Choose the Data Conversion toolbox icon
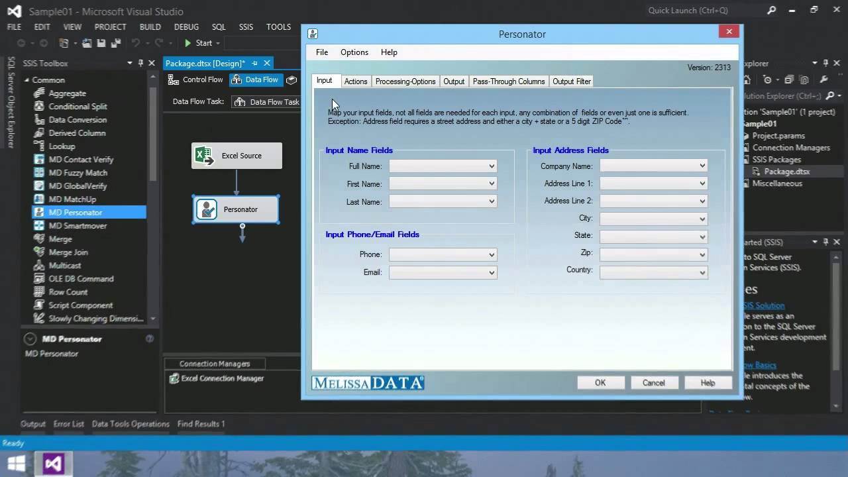This screenshot has height=477, width=848. pyautogui.click(x=38, y=120)
